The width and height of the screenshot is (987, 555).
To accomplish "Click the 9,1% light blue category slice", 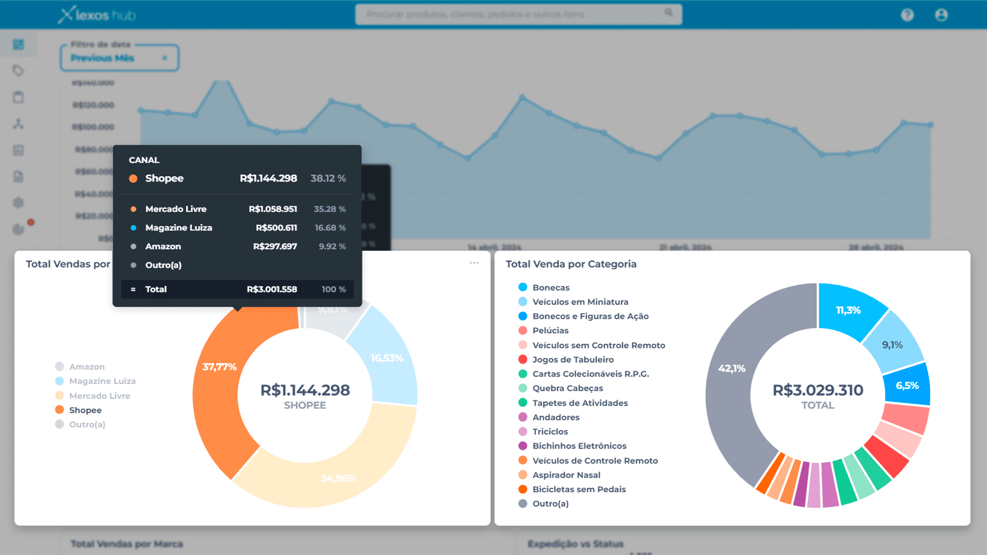I will tap(893, 344).
